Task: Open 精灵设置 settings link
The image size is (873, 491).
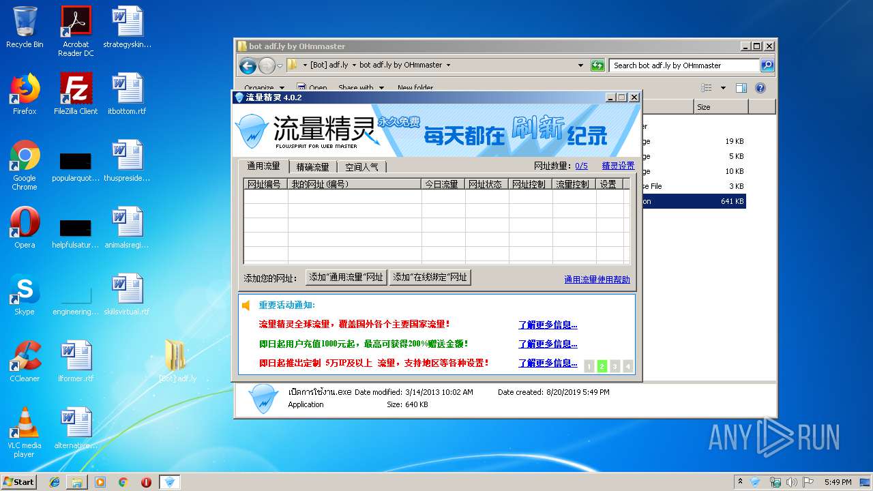Action: [618, 166]
